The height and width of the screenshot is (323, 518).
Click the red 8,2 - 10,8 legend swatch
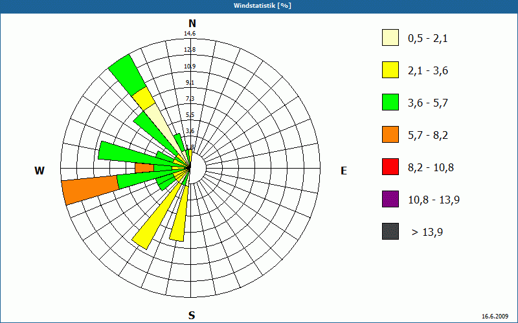pos(390,167)
